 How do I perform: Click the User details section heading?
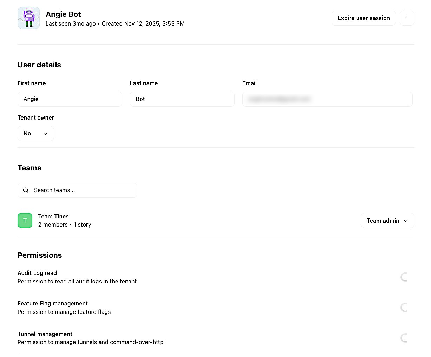point(39,65)
